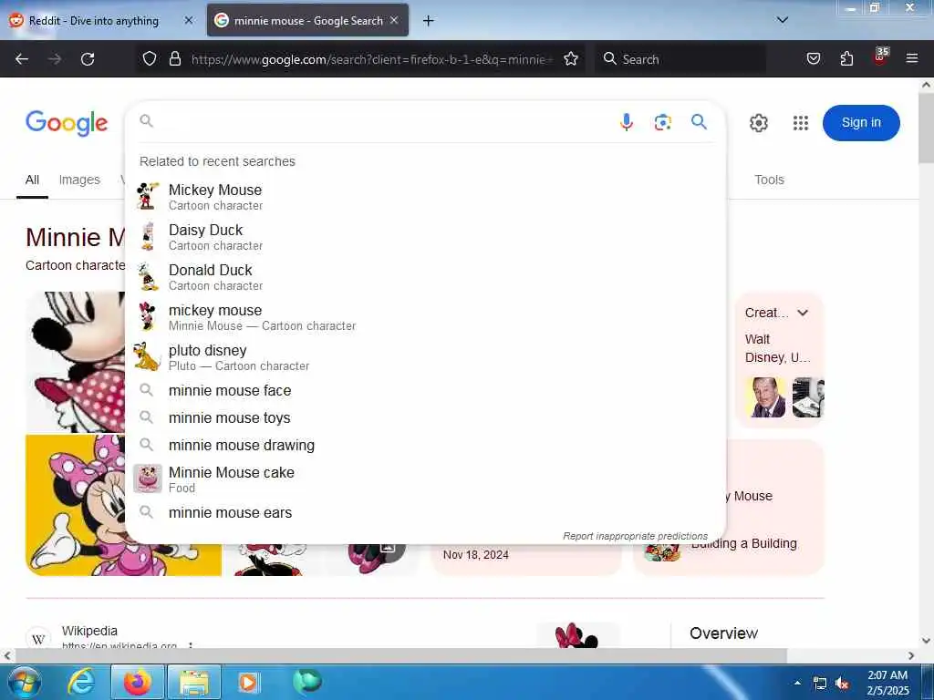Open the Pocket save icon
This screenshot has height=700, width=934.
(813, 58)
